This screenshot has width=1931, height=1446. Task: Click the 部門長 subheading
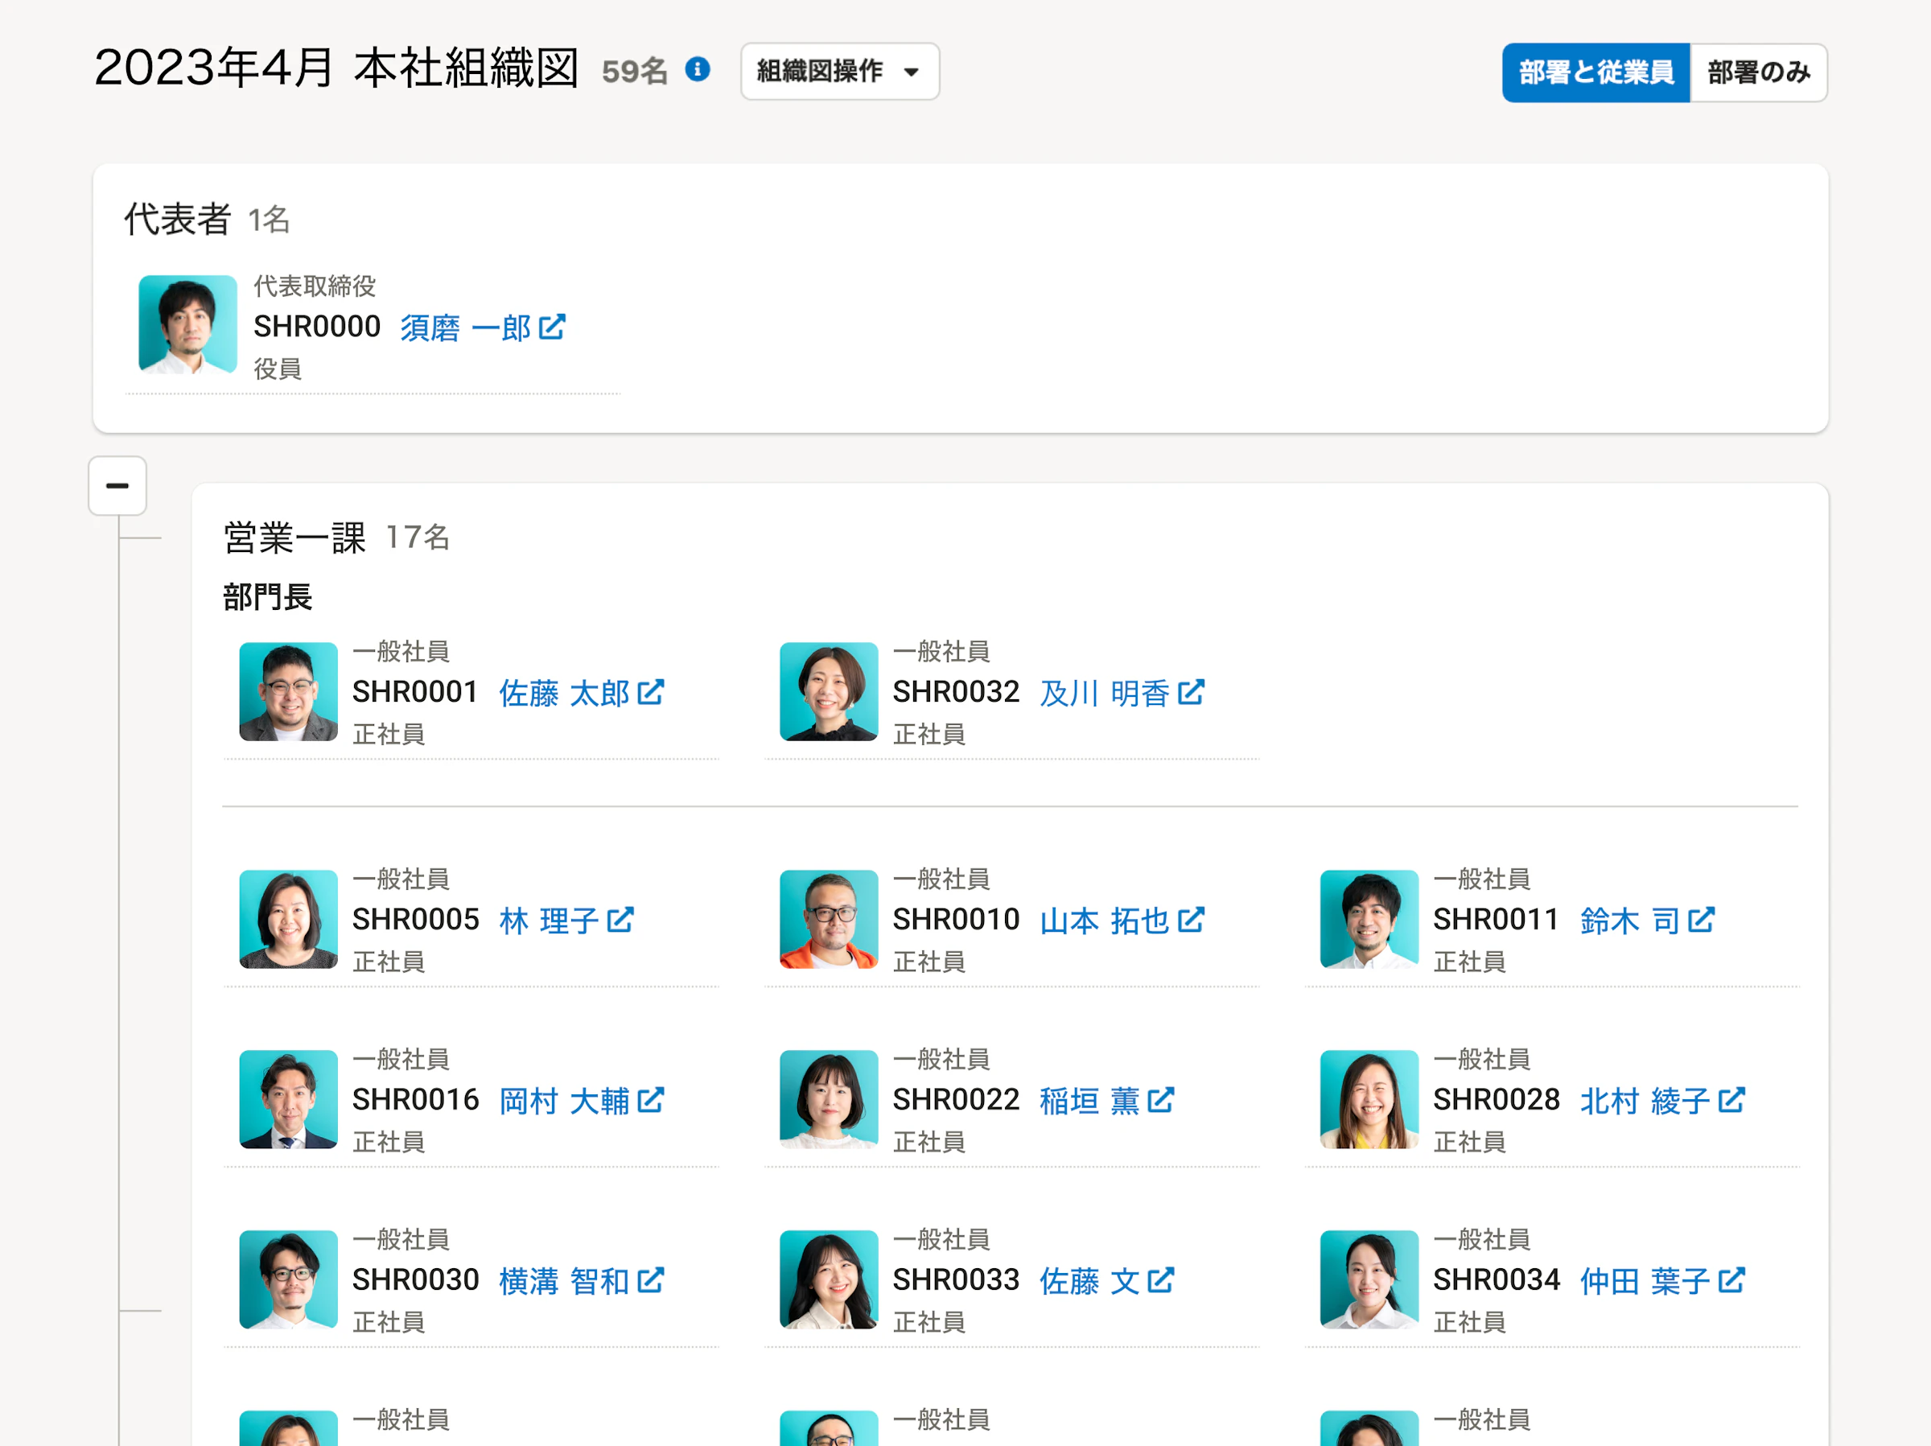pyautogui.click(x=267, y=597)
